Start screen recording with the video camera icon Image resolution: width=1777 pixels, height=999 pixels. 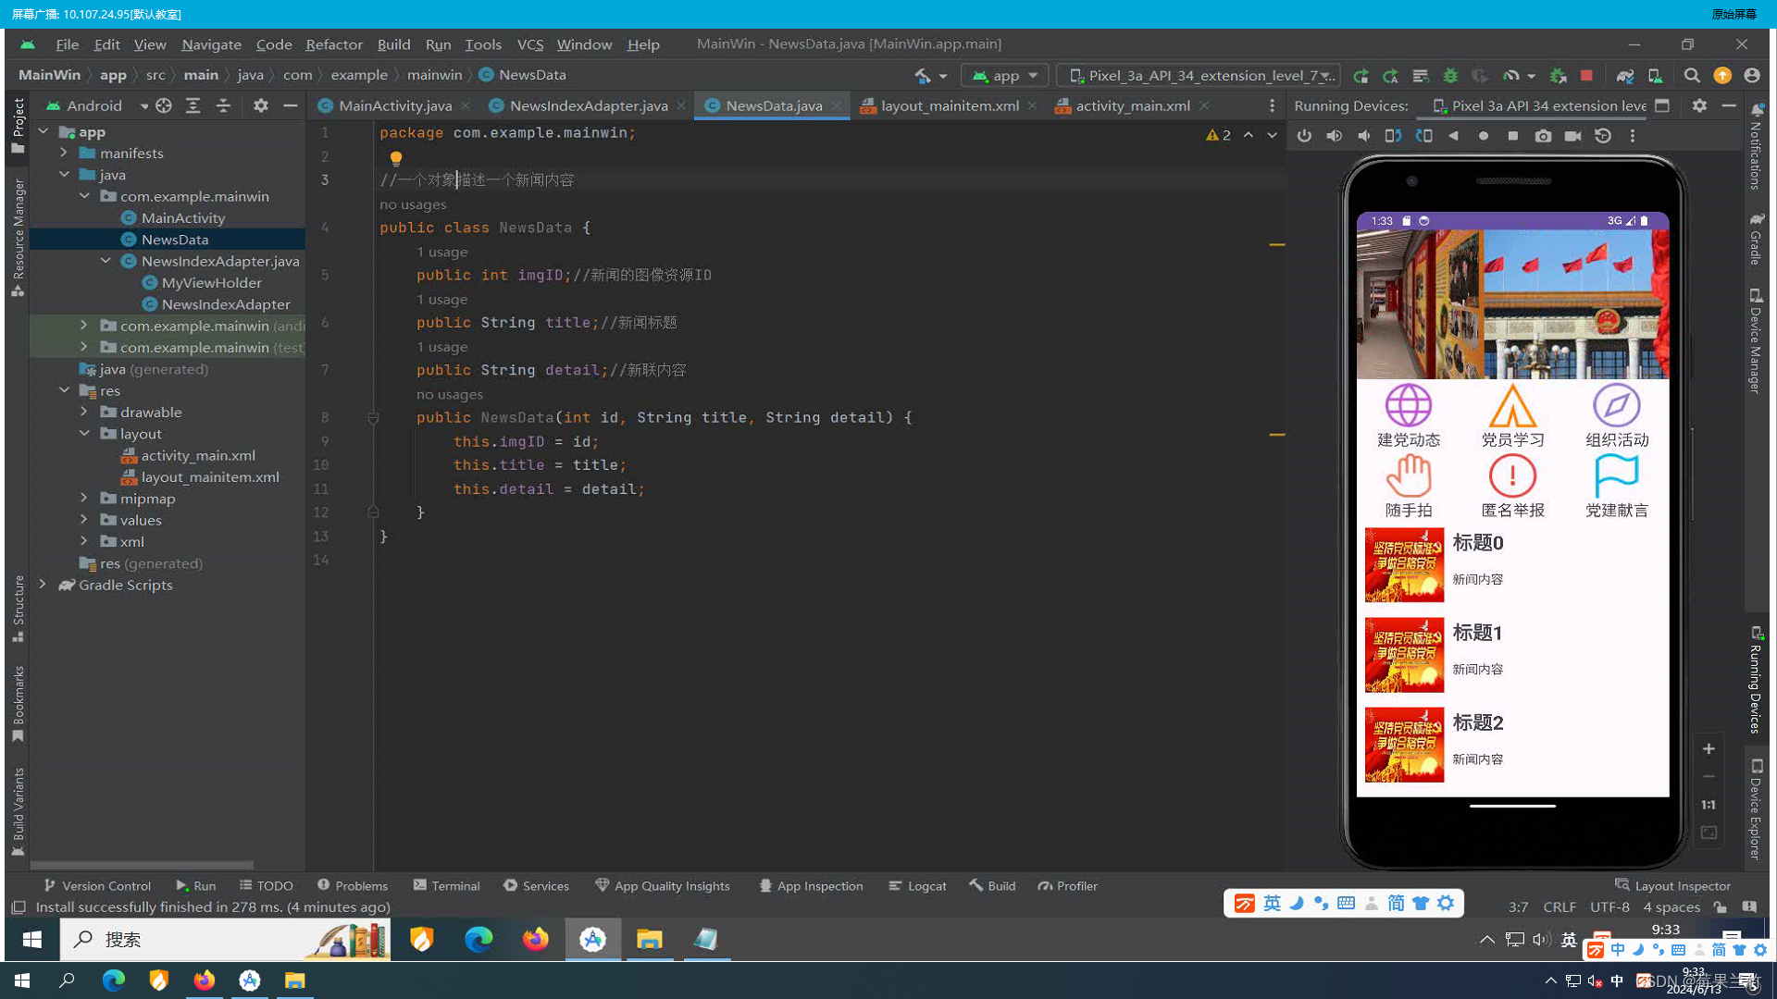click(x=1573, y=136)
